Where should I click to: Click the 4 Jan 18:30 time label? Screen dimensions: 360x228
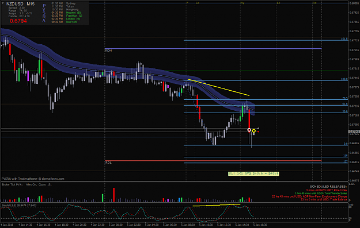tap(62, 225)
